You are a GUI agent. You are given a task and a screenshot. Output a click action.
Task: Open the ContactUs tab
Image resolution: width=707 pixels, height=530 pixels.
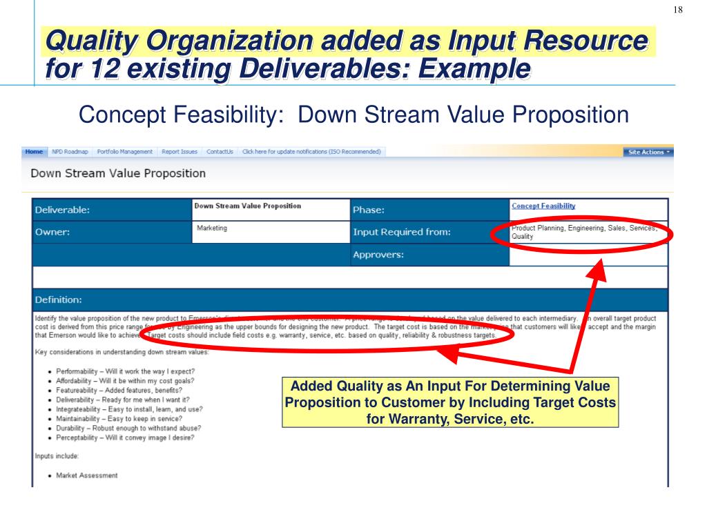220,152
